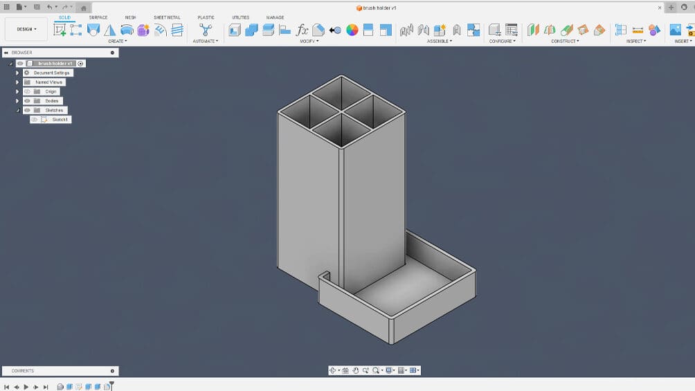Play the timeline history

pos(26,387)
